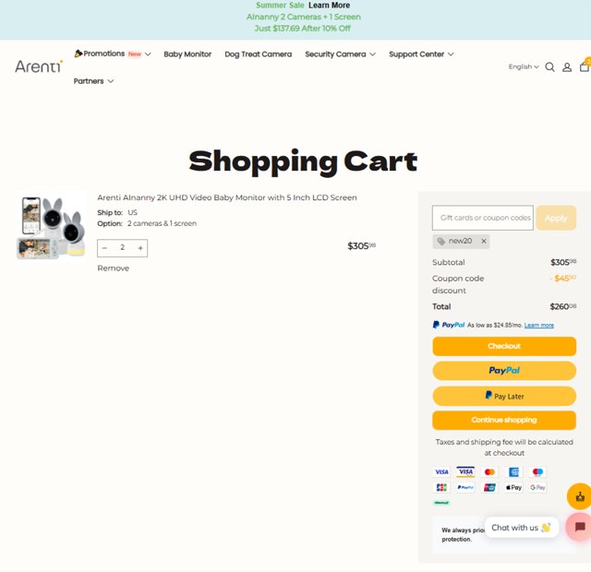Click the JCB payment icon
Image resolution: width=591 pixels, height=572 pixels.
click(x=441, y=487)
